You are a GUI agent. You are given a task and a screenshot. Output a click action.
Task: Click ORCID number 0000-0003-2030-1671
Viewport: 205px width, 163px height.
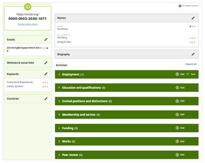28,19
